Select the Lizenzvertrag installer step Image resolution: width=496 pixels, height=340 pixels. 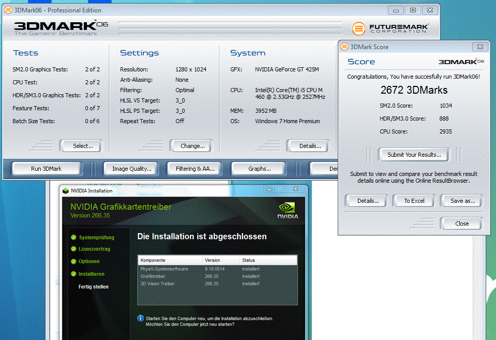[x=94, y=249]
